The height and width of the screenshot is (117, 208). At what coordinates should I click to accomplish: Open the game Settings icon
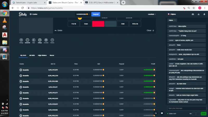tap(21, 41)
